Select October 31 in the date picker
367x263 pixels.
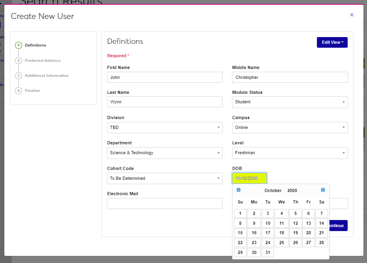coord(268,252)
